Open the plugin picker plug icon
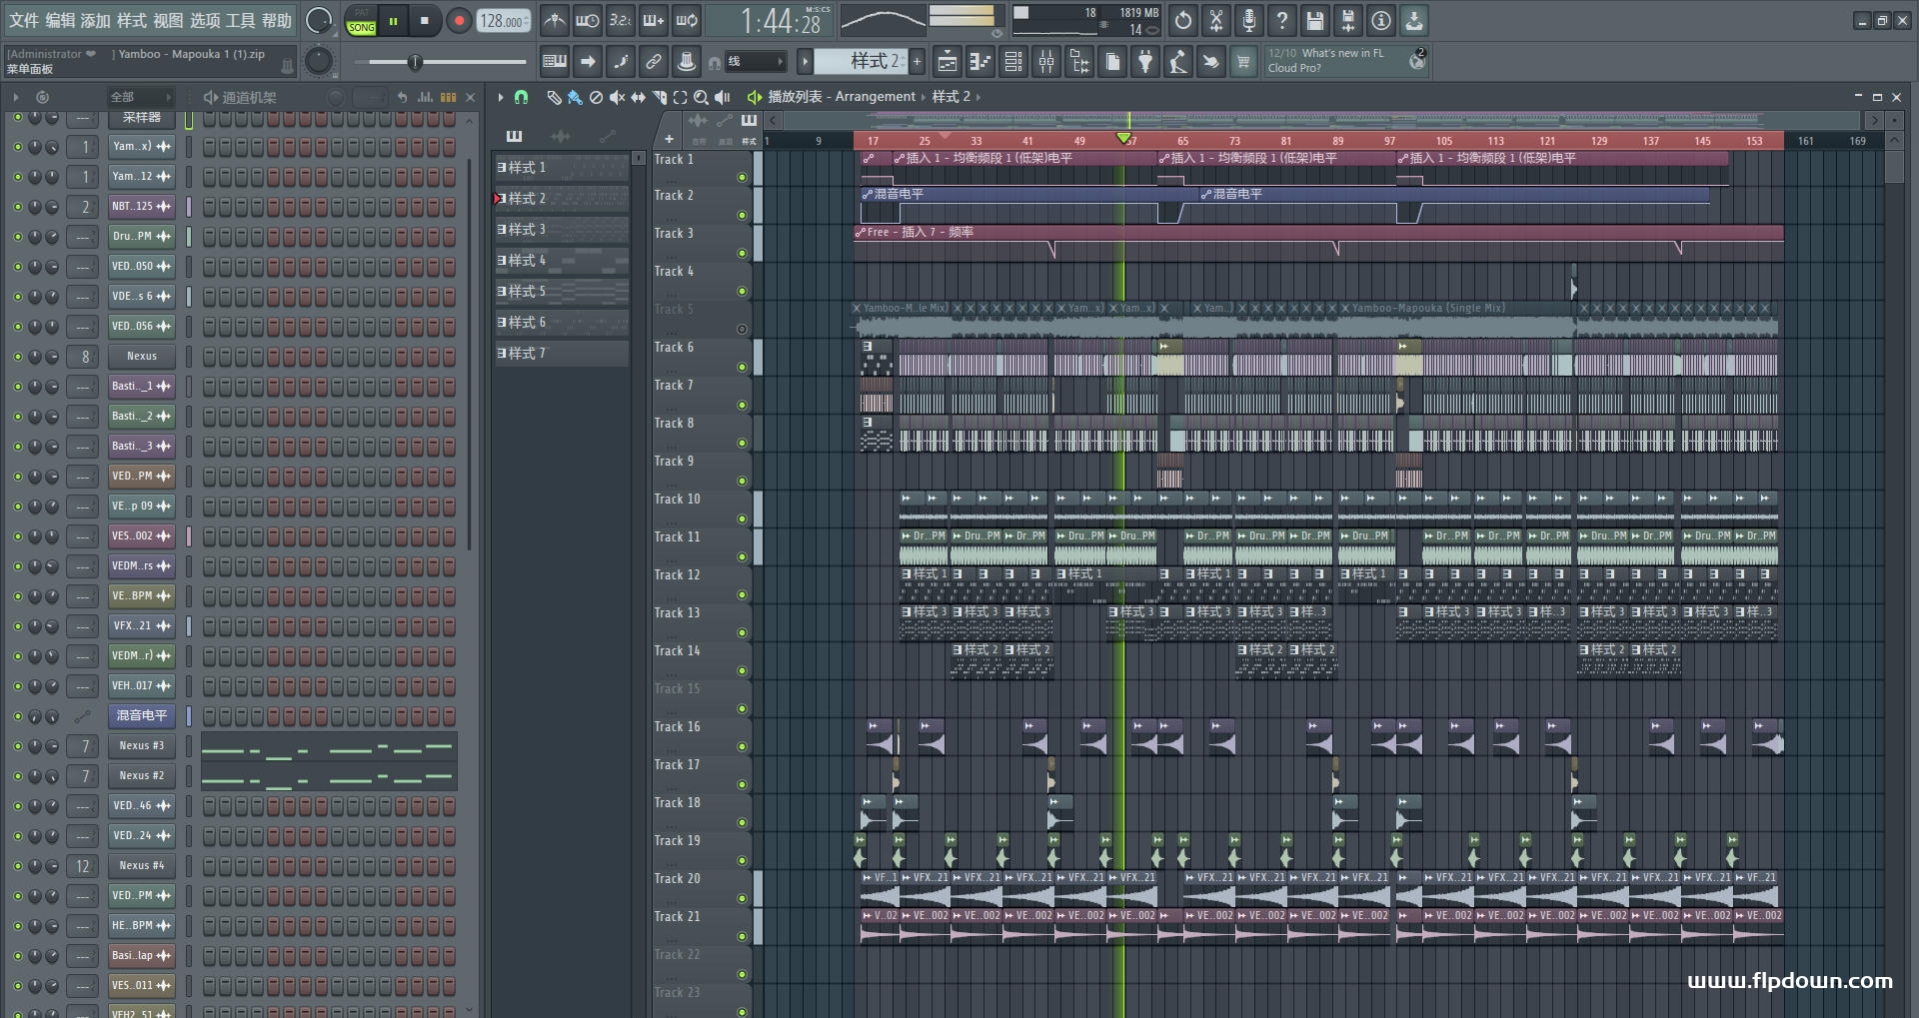Viewport: 1919px width, 1018px height. coord(1145,62)
